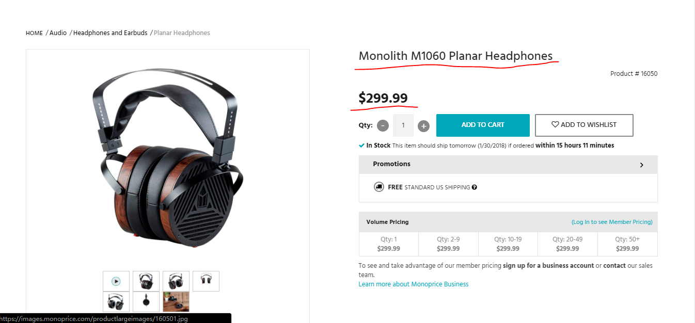Image resolution: width=695 pixels, height=323 pixels.
Task: Click Log In to see Member Pricing
Action: pyautogui.click(x=612, y=222)
